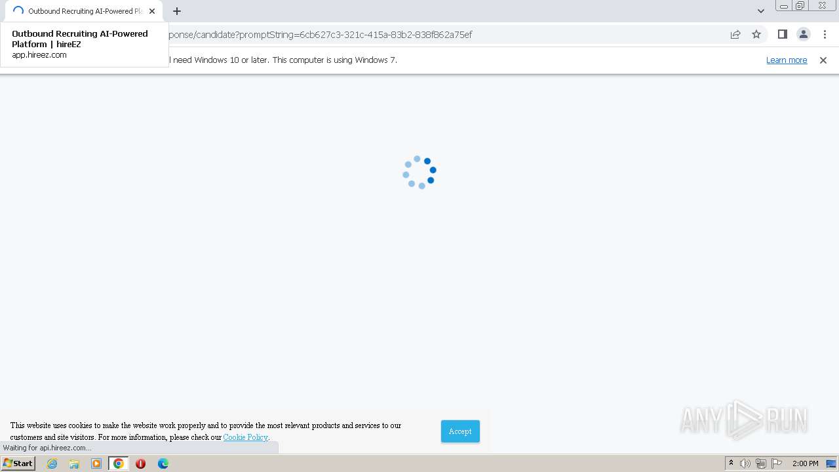Click the 2:00 PM clock
Image resolution: width=839 pixels, height=472 pixels.
point(805,463)
